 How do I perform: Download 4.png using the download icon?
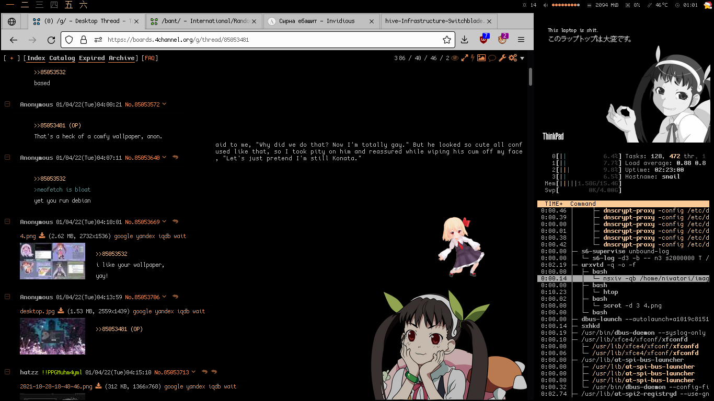point(42,235)
